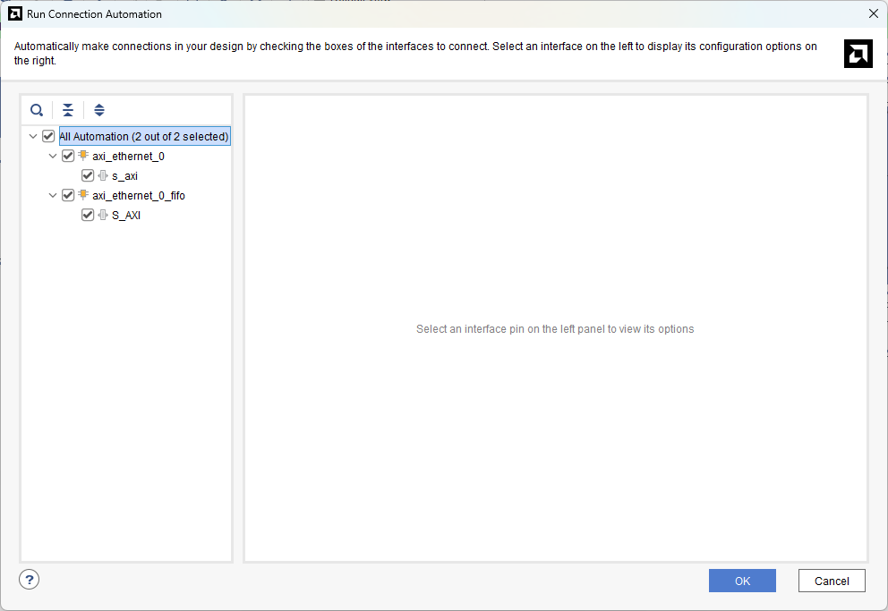
Task: Confirm with the OK button
Action: point(742,581)
